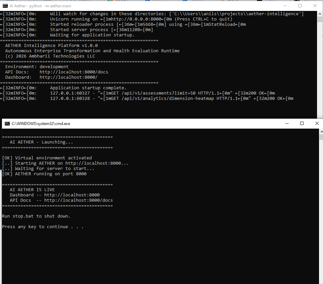
Task: Click the scrollbar thumb in AI Aether window
Action: tap(320, 20)
